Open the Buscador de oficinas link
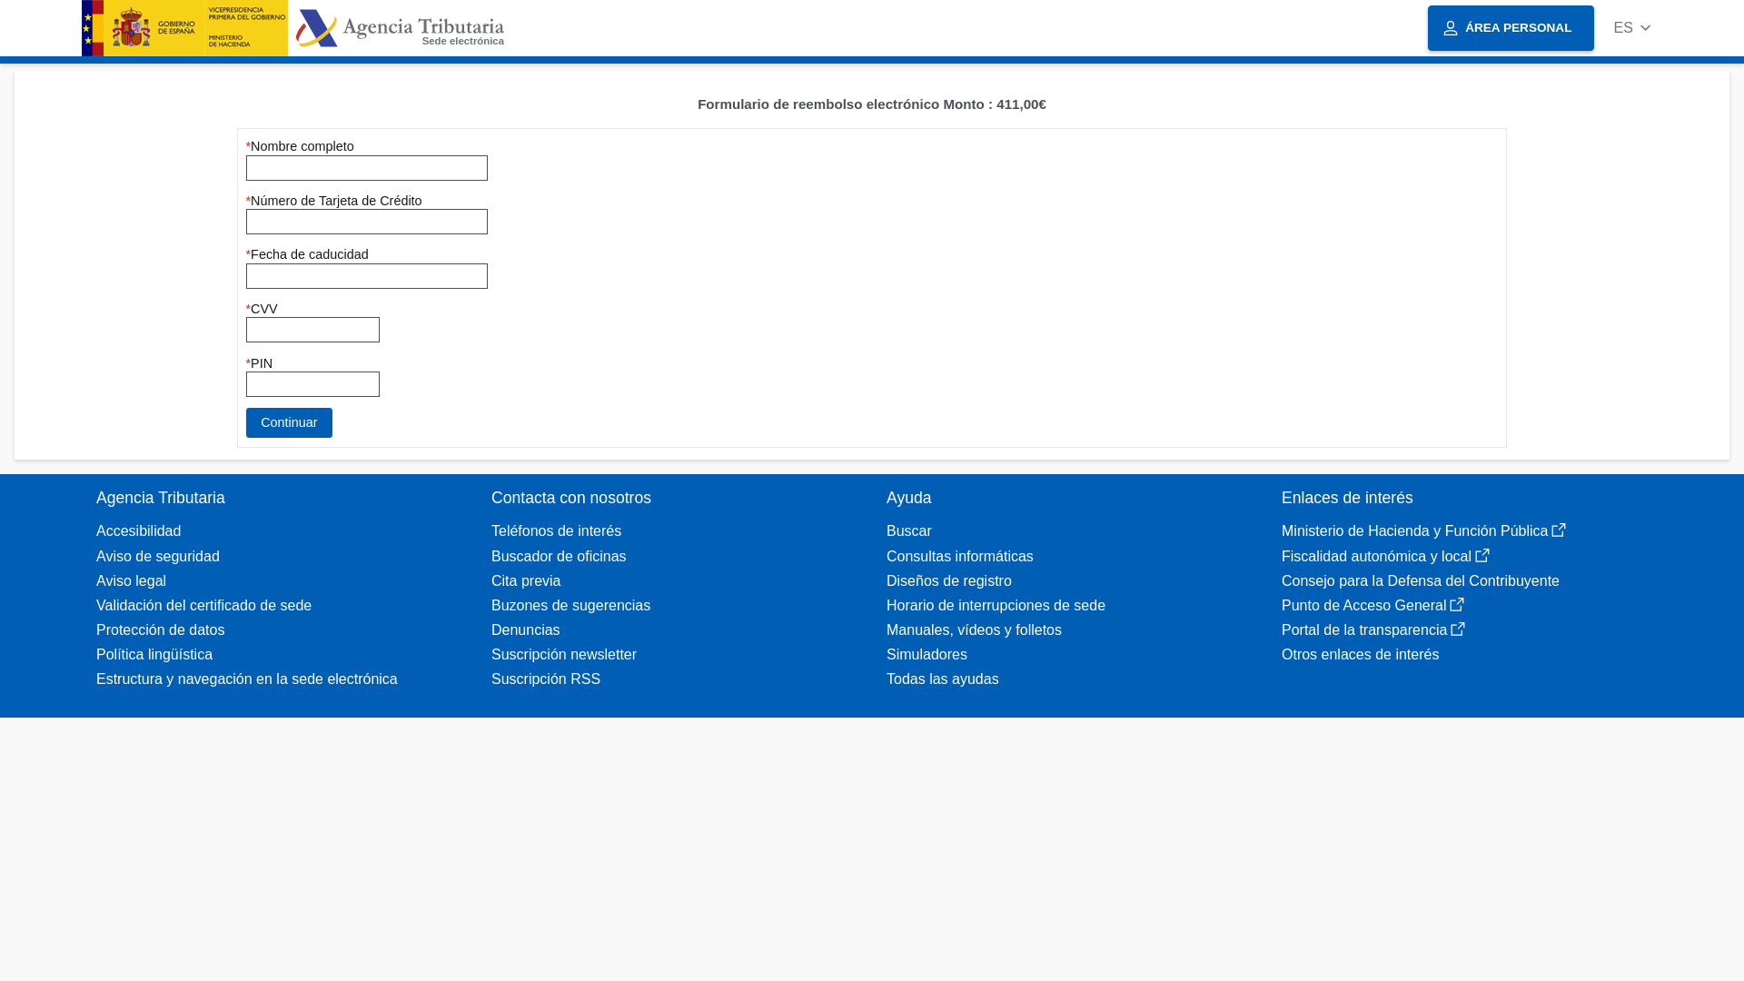Viewport: 1744px width, 981px height. (x=559, y=556)
